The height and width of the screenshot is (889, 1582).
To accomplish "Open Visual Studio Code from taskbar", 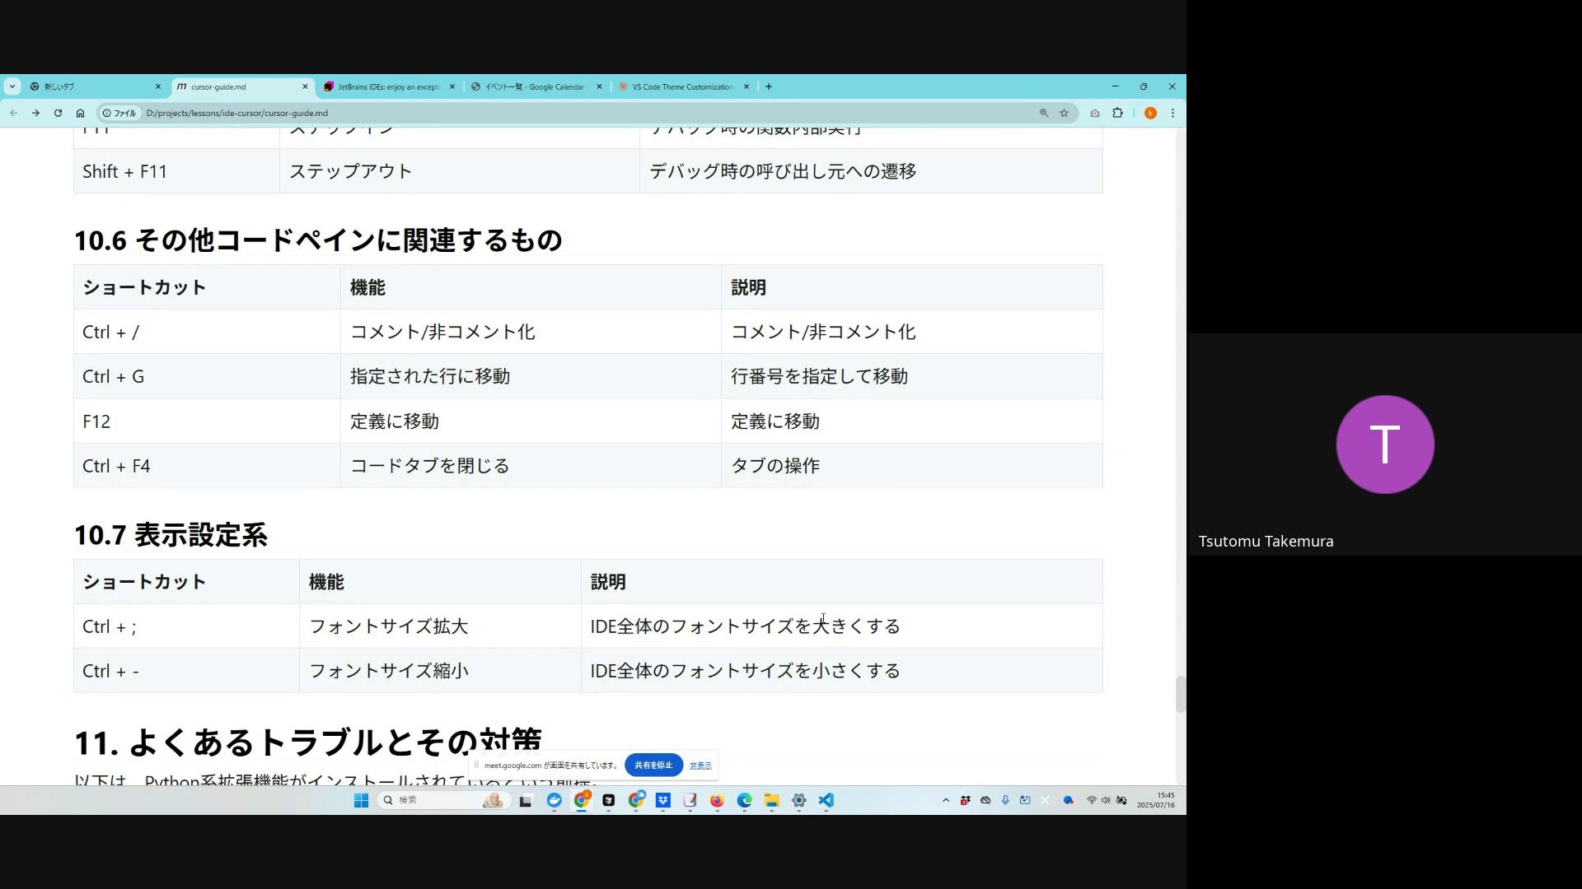I will tap(826, 800).
